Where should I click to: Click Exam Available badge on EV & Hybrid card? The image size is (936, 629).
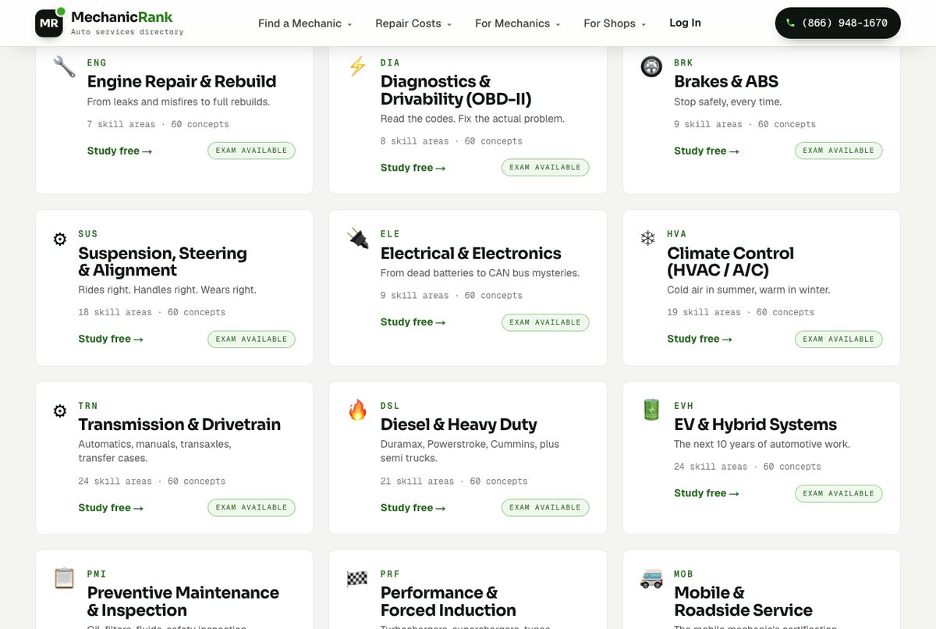pos(838,493)
